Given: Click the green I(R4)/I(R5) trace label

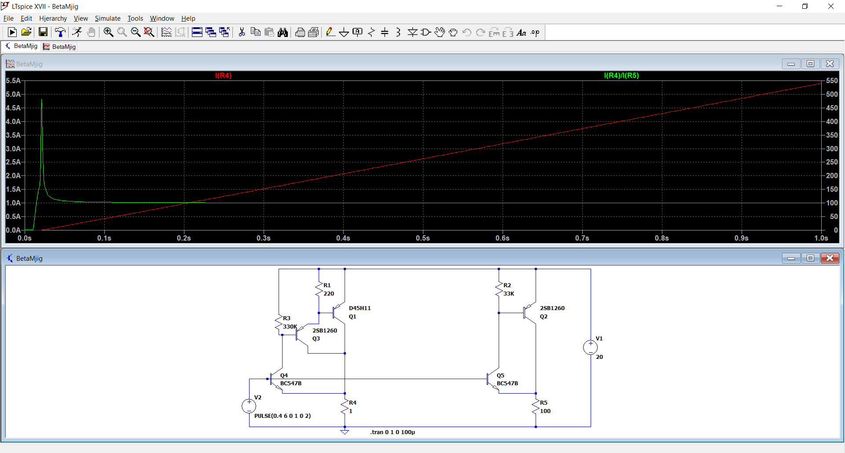Looking at the screenshot, I should point(621,76).
